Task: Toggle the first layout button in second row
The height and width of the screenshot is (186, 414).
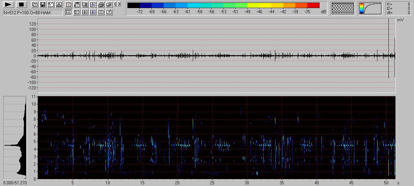Action: coord(69,12)
